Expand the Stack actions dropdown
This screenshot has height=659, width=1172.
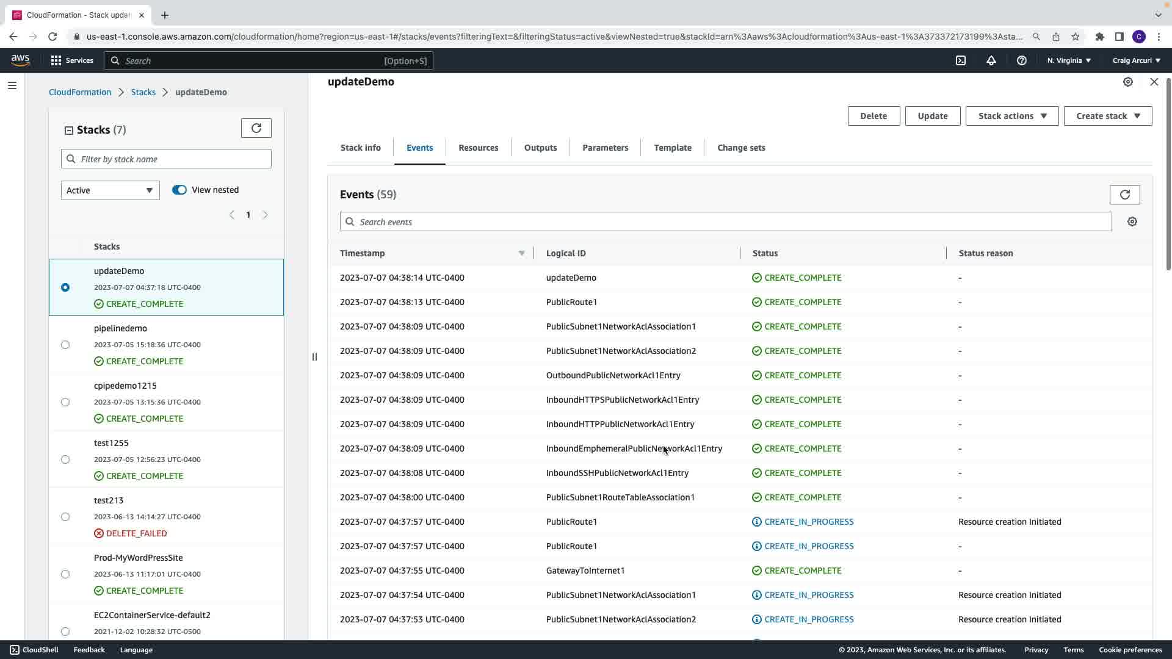[1011, 116]
